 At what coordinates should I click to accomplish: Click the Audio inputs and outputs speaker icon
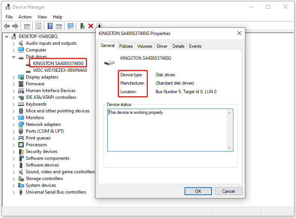(21, 43)
